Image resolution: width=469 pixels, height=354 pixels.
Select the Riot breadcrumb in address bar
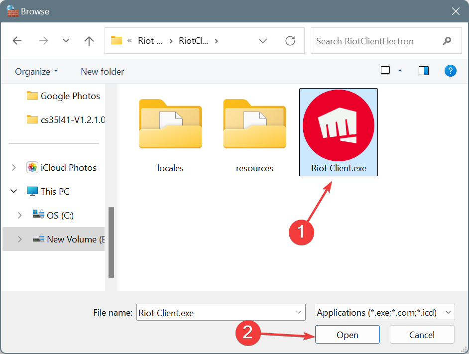(x=150, y=41)
